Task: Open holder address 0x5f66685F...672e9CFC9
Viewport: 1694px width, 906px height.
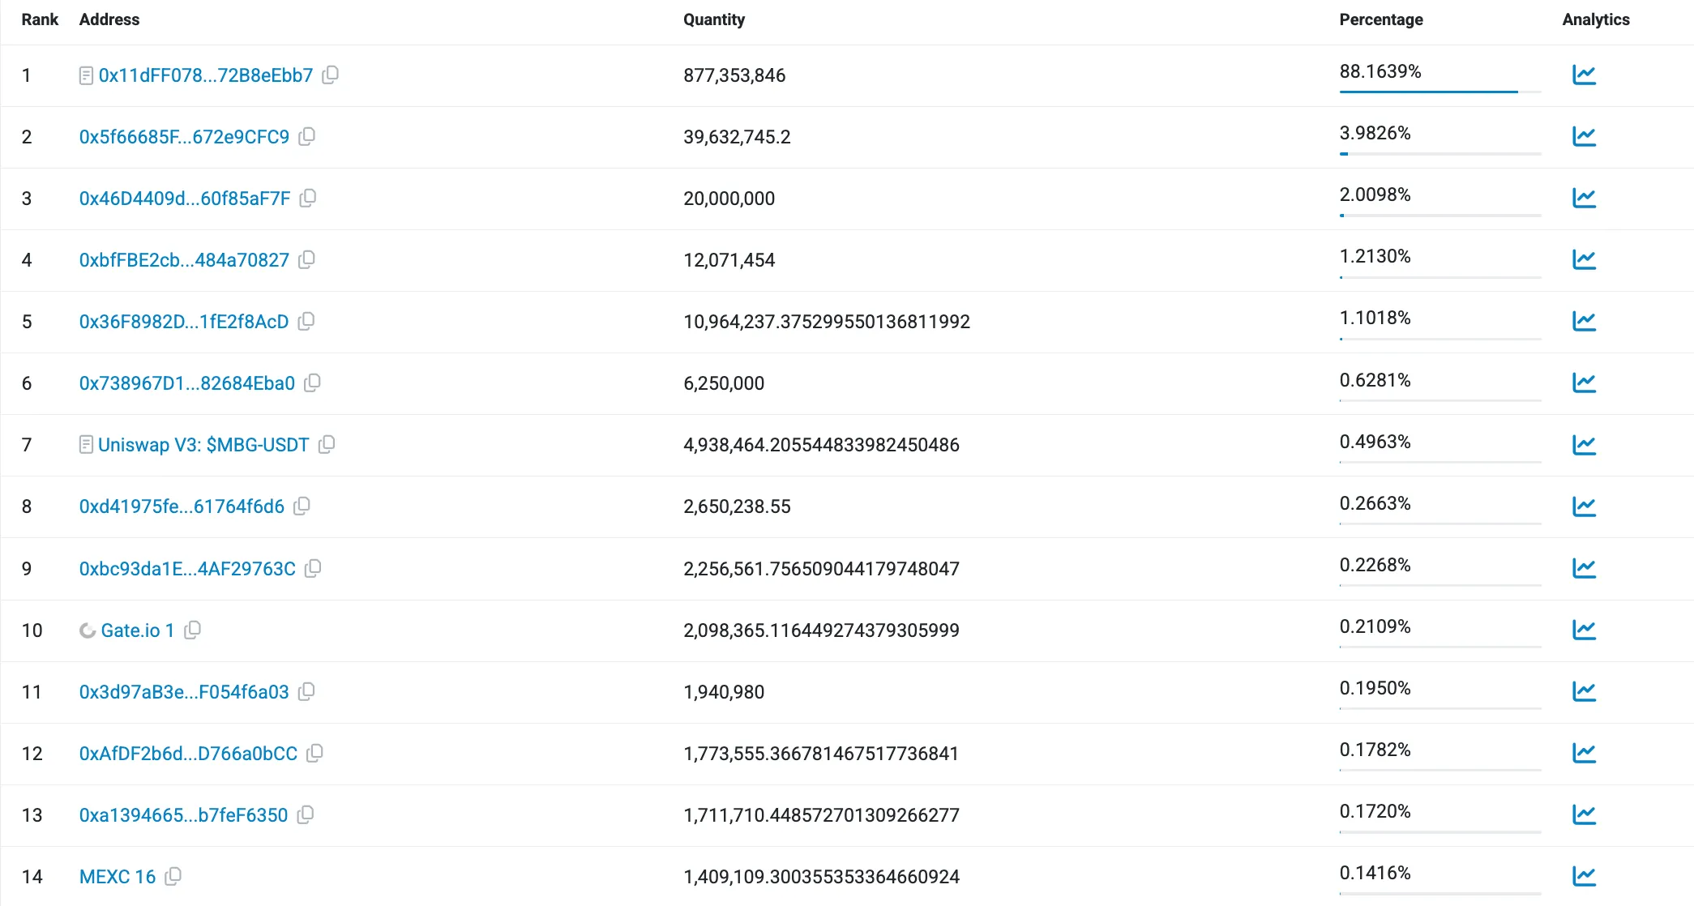Action: coord(184,137)
